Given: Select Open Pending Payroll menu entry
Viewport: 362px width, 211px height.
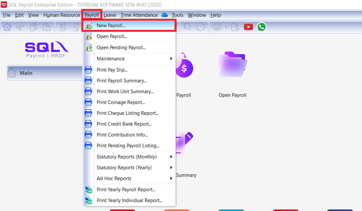Looking at the screenshot, I should 121,48.
